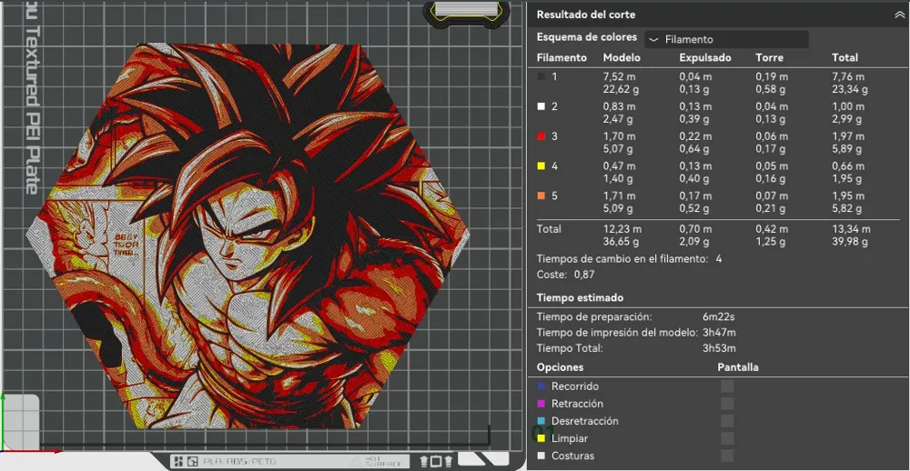The image size is (910, 471).
Task: Click the Coste value 0,87
Action: [x=584, y=275]
